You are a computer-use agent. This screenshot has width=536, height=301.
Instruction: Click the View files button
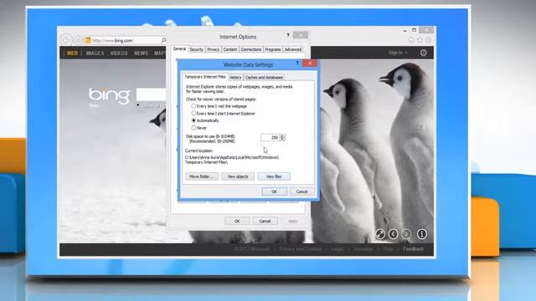tap(274, 176)
